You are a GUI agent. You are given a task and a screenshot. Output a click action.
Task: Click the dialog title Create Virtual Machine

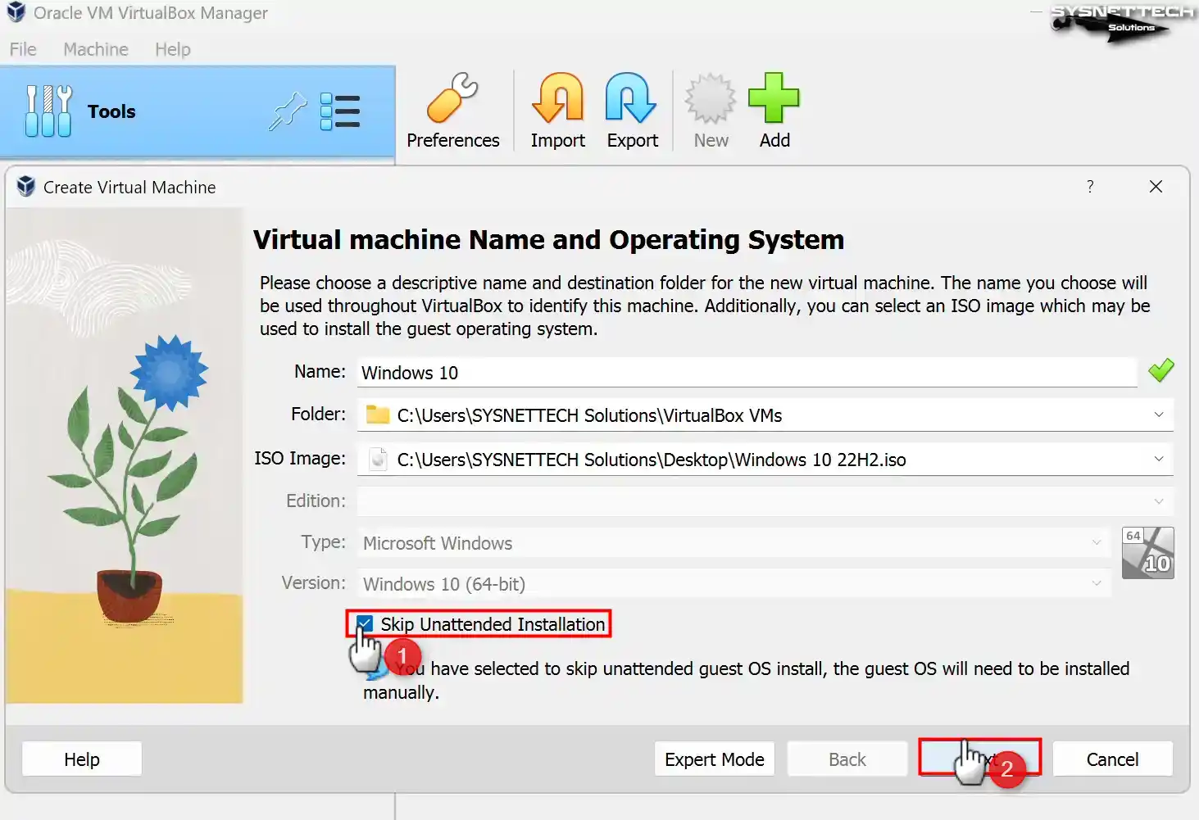(129, 187)
